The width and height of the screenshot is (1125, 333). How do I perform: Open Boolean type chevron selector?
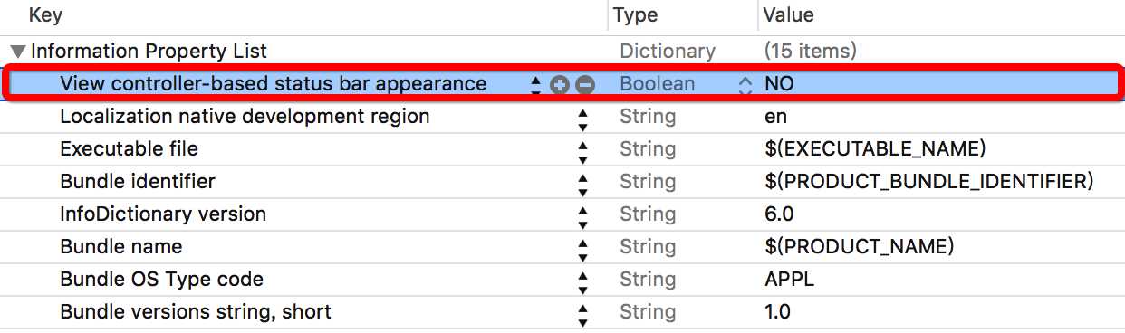point(745,85)
